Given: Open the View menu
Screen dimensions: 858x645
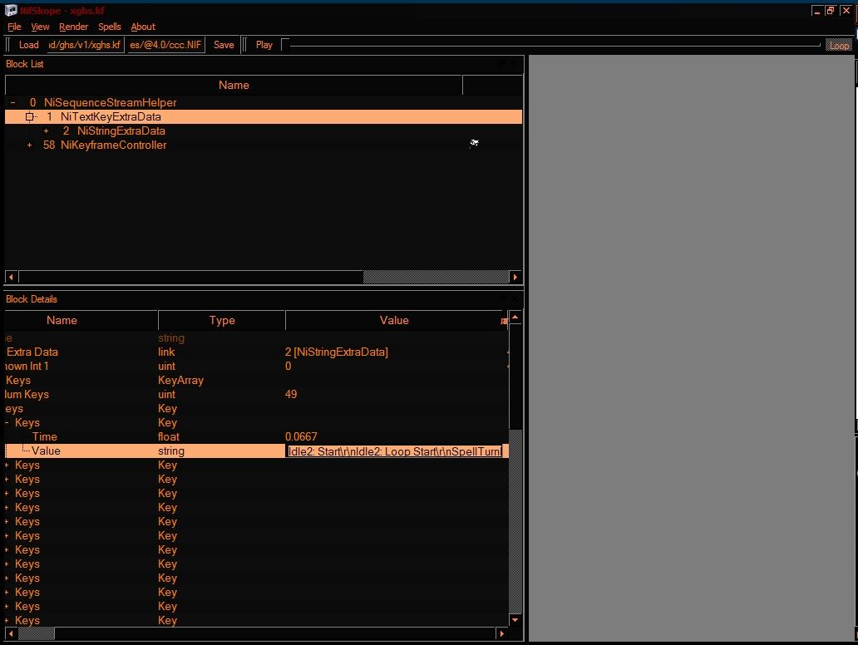Looking at the screenshot, I should pyautogui.click(x=40, y=27).
